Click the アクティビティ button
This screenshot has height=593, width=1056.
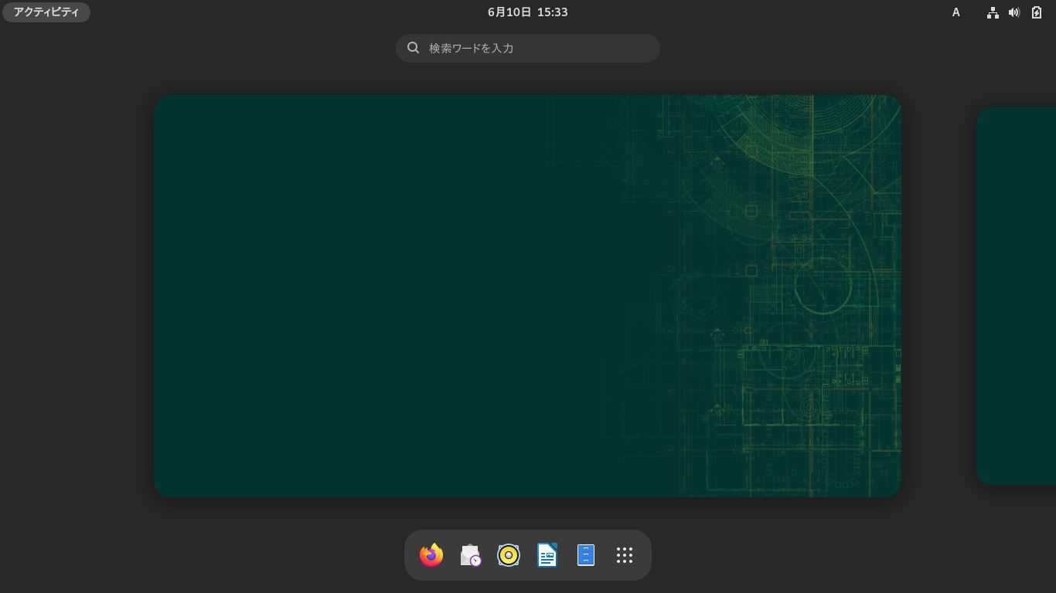pos(46,12)
